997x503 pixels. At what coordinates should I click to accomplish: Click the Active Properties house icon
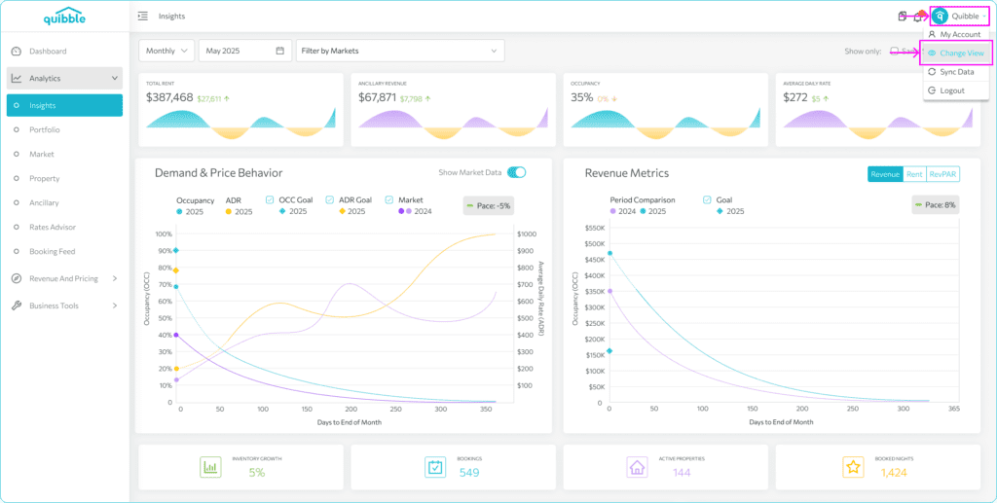coord(637,467)
